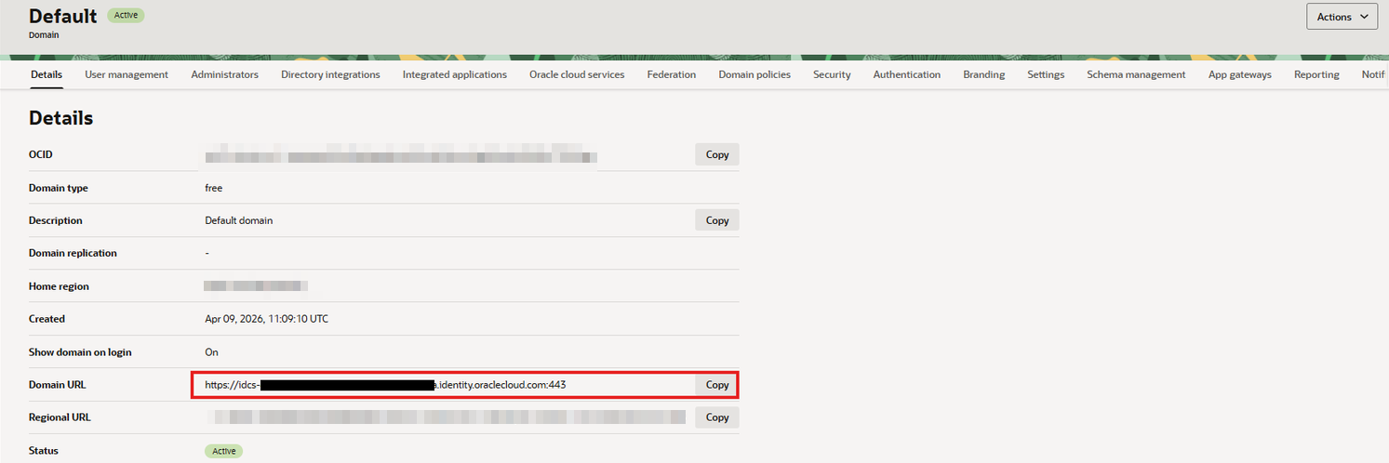Open the Settings tab
This screenshot has width=1389, height=463.
coord(1046,74)
